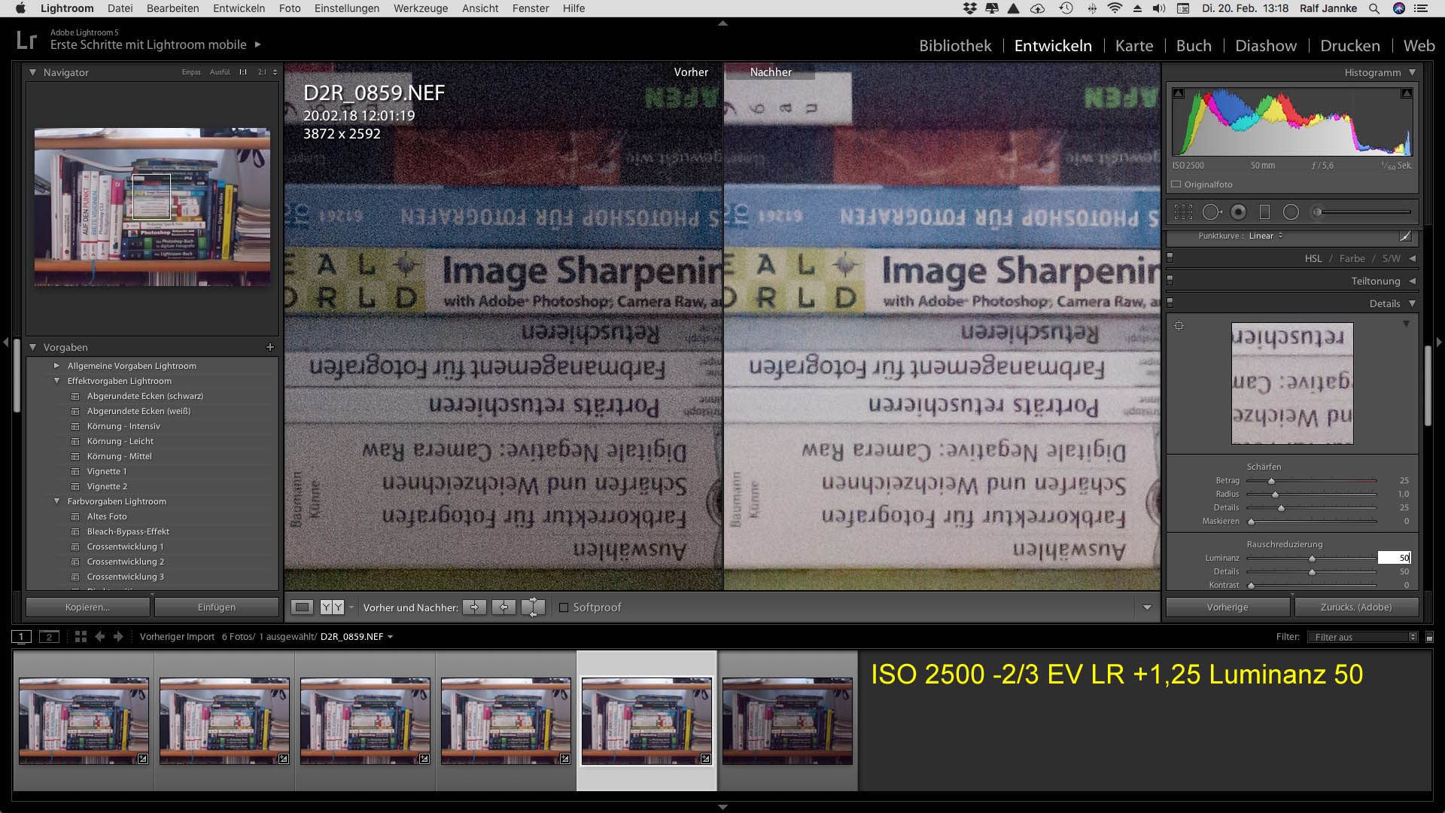Open the Filter aus dropdown
Viewport: 1445px width, 813px height.
click(1362, 637)
